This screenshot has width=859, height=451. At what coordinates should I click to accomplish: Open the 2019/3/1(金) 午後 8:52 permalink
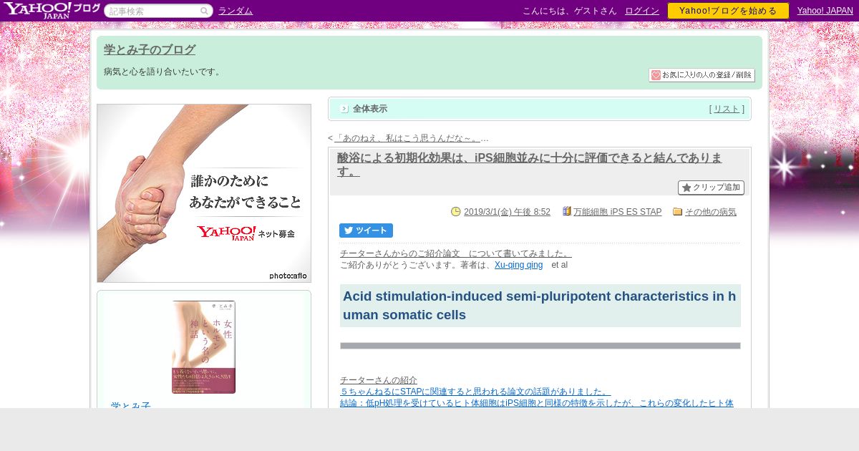coord(507,212)
